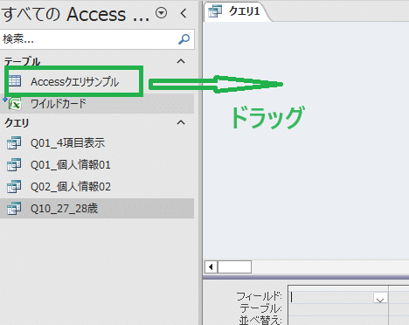Viewport: 409px width, 325px height.
Task: Click the フィールド row label
Action: (259, 296)
